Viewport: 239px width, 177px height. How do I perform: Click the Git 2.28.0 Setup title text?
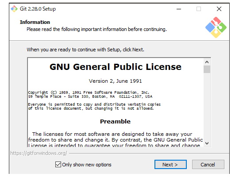pyautogui.click(x=38, y=9)
